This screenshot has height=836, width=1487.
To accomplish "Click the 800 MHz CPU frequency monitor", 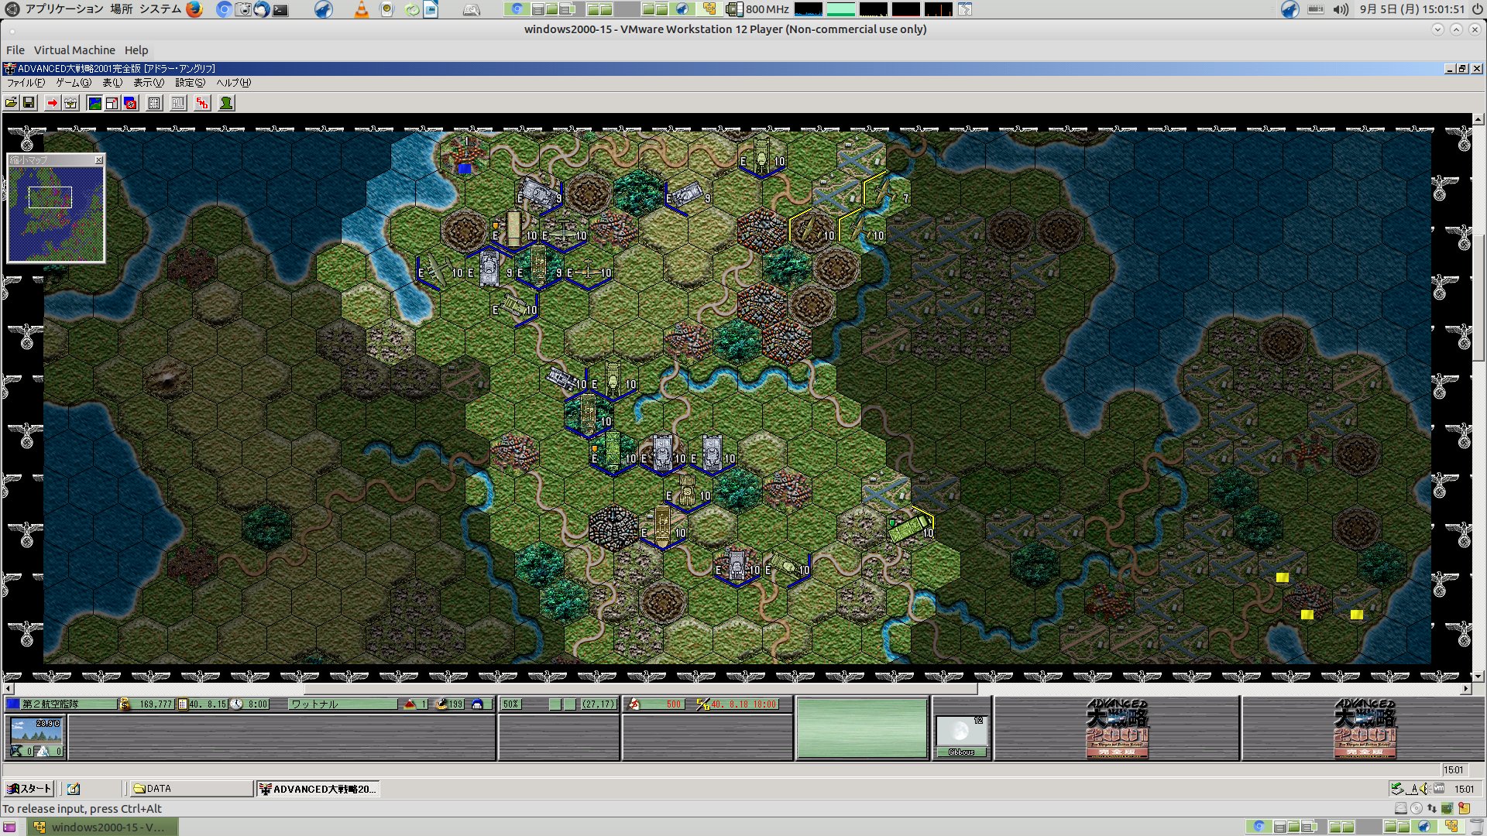I will (759, 9).
